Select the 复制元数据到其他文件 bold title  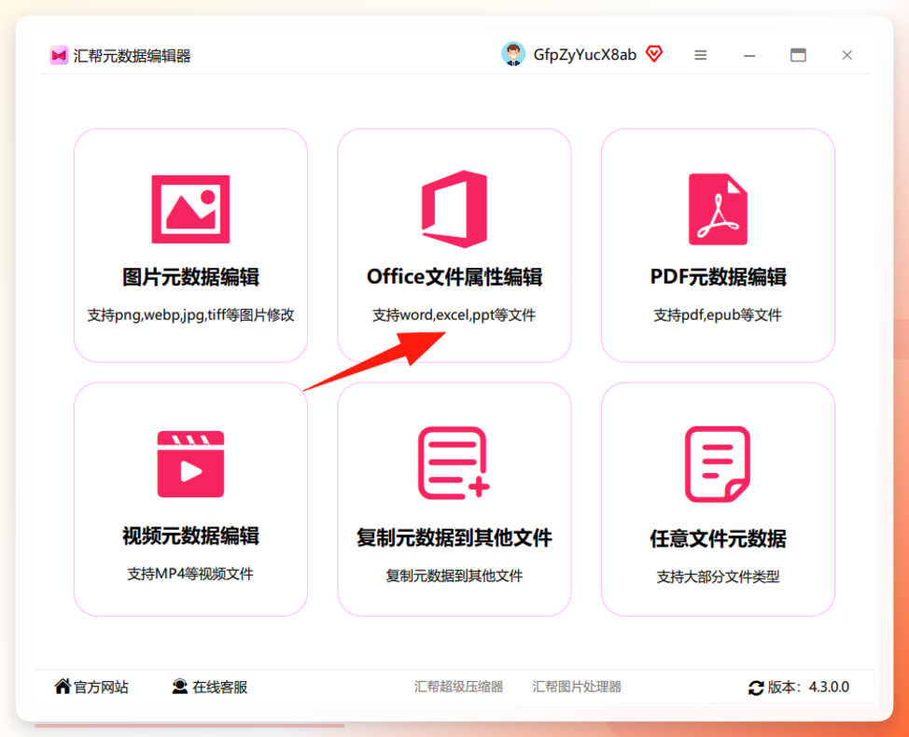pos(454,537)
